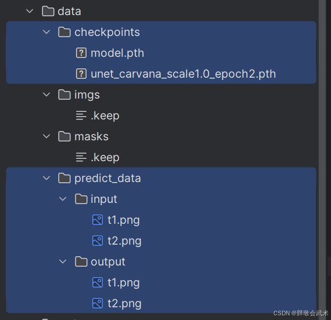This screenshot has height=320, width=331.
Task: Click the checkpoints folder icon
Action: [x=64, y=32]
